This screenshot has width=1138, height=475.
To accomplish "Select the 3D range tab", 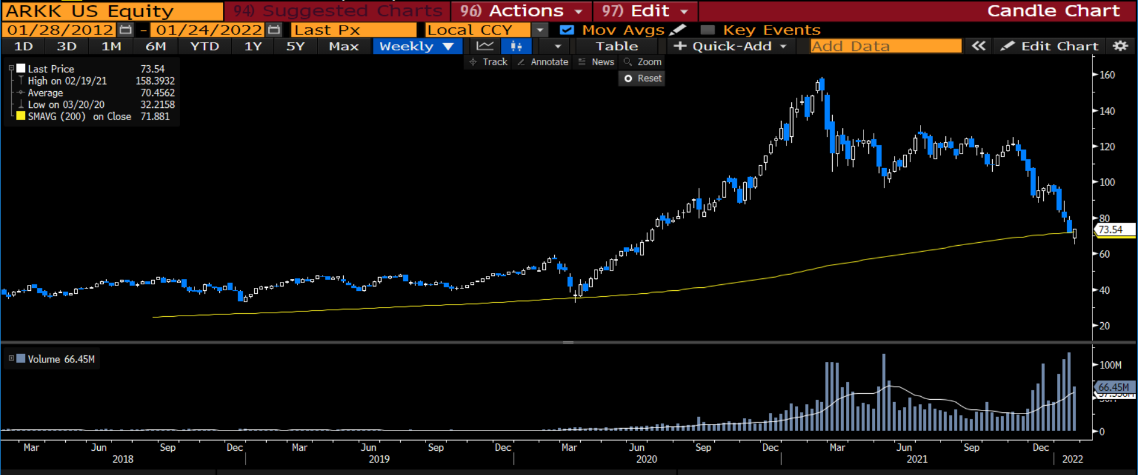I will click(66, 46).
